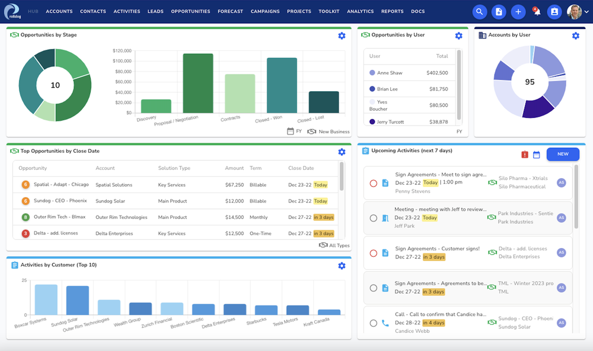The image size is (593, 351).
Task: Go to the Analytics menu
Action: coord(360,11)
